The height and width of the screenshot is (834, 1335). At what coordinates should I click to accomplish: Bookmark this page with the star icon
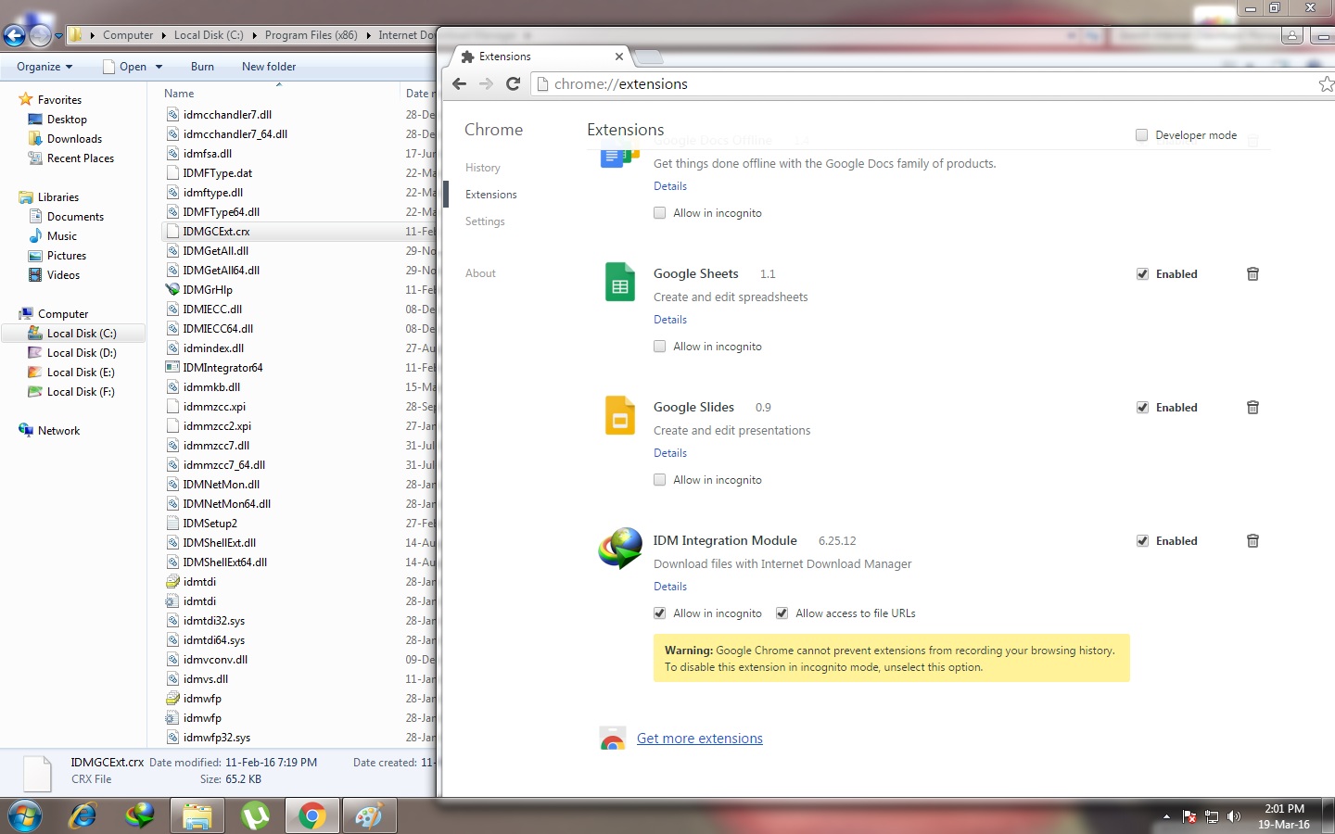1326,84
